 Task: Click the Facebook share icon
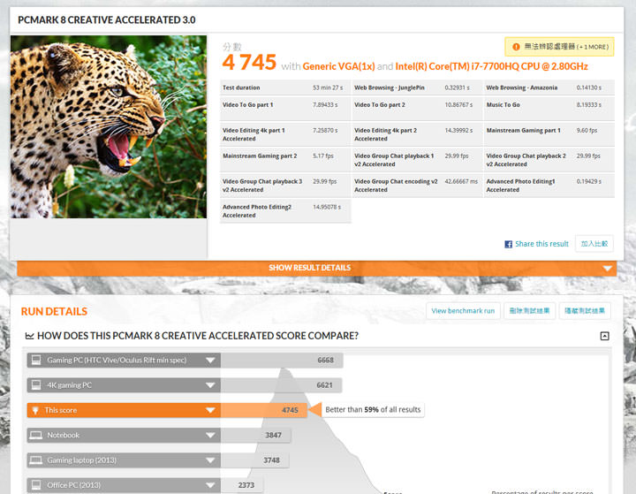[508, 244]
